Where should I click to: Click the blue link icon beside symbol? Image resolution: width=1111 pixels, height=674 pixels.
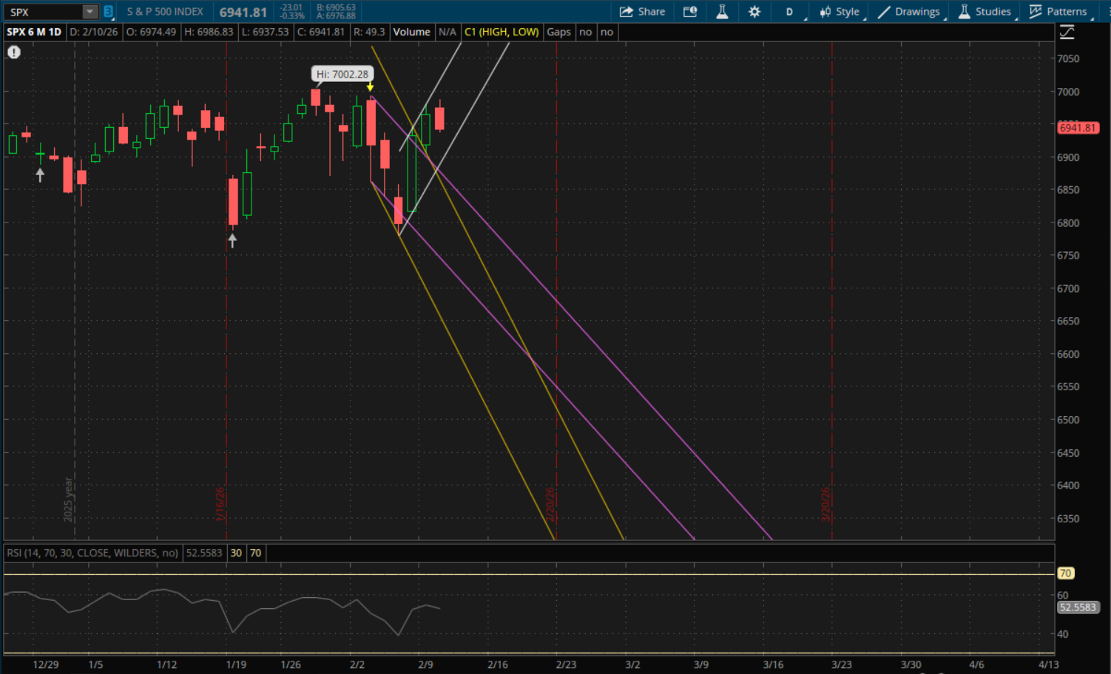click(108, 12)
